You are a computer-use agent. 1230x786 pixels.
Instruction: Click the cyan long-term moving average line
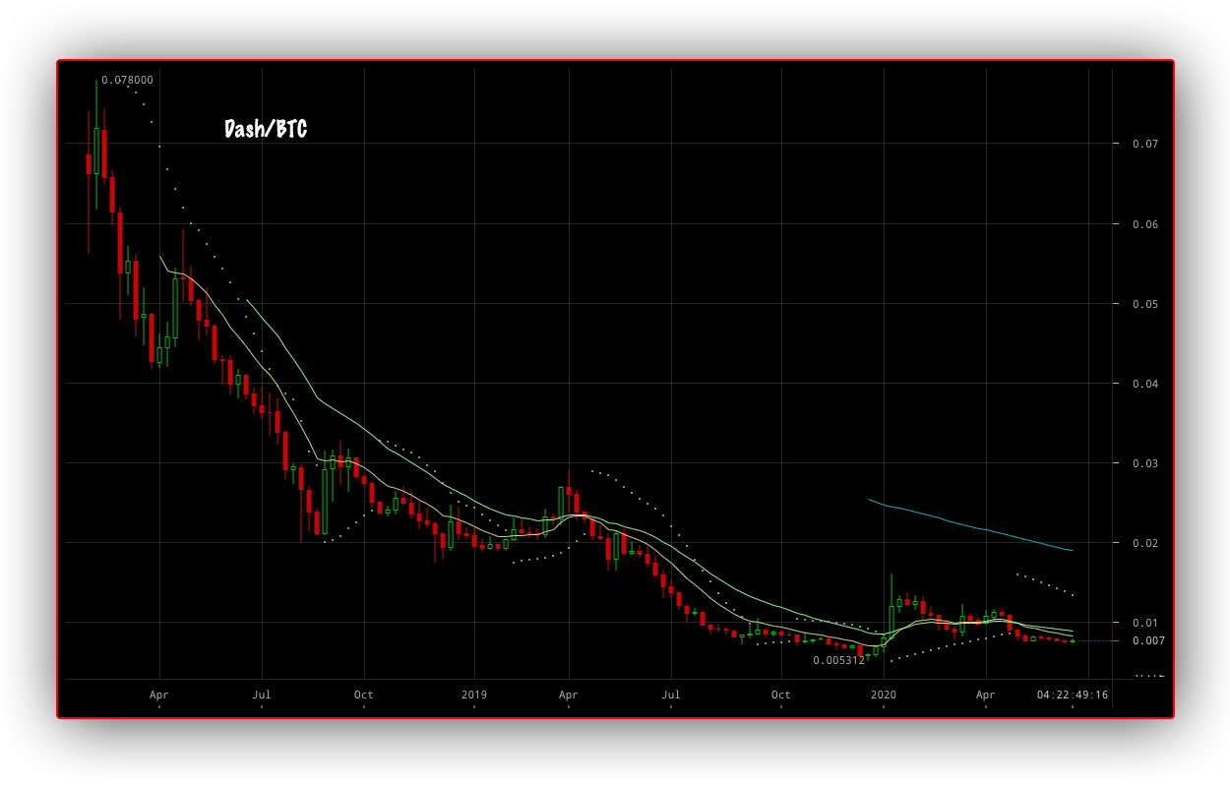(969, 524)
